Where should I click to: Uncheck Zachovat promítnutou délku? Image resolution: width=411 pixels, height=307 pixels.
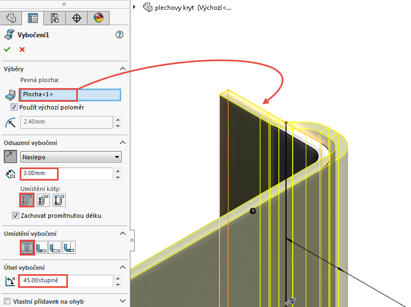[x=15, y=216]
